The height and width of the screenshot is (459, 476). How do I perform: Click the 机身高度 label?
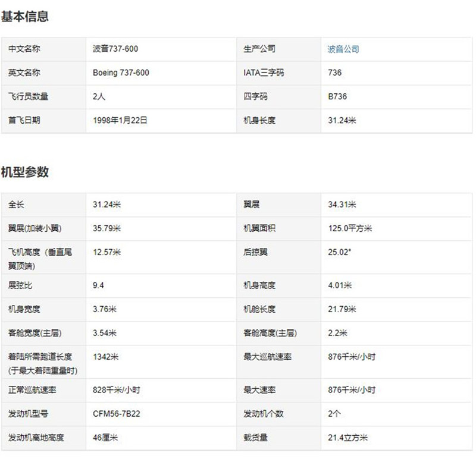[259, 285]
